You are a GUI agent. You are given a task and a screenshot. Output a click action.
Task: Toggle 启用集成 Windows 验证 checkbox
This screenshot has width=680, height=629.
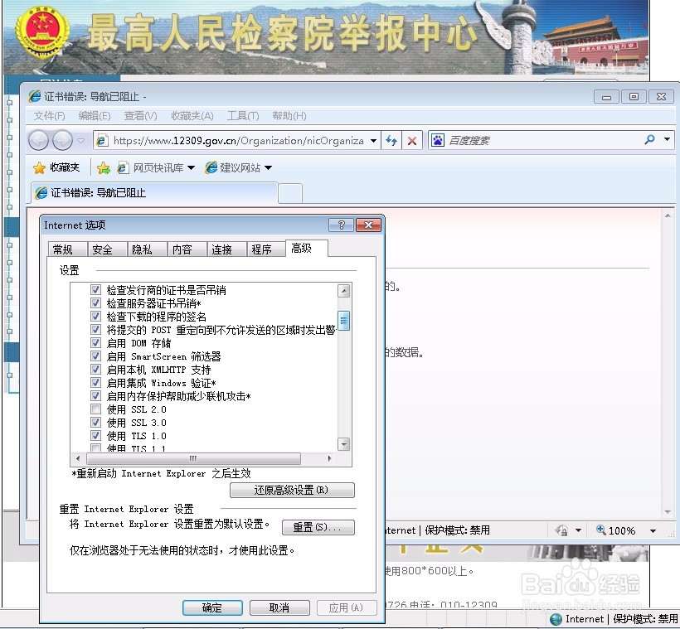click(96, 383)
